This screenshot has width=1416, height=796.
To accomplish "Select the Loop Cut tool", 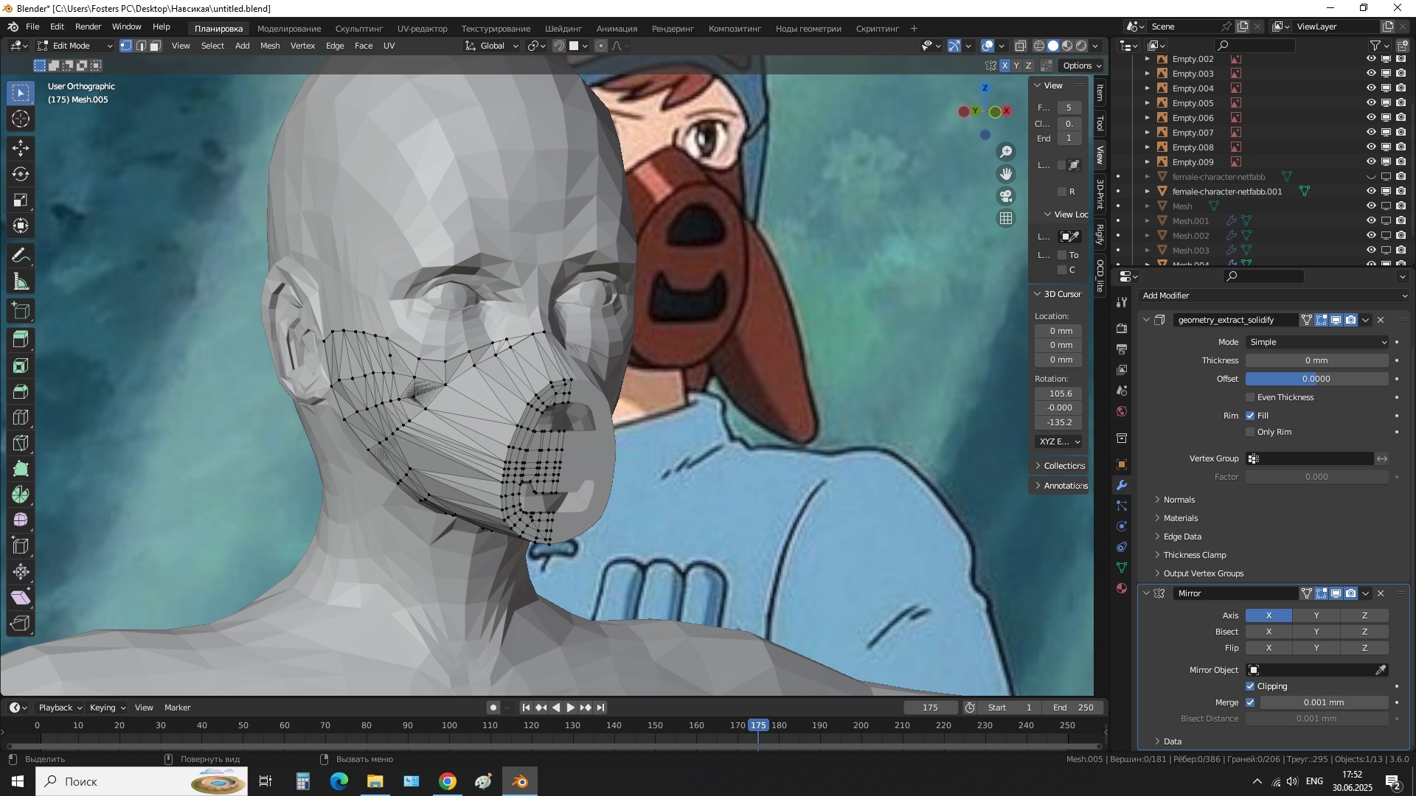I will [x=21, y=418].
